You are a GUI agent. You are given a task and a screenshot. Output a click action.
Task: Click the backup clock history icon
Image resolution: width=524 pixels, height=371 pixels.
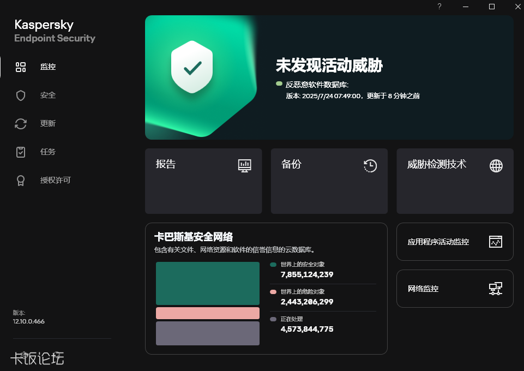(x=370, y=166)
